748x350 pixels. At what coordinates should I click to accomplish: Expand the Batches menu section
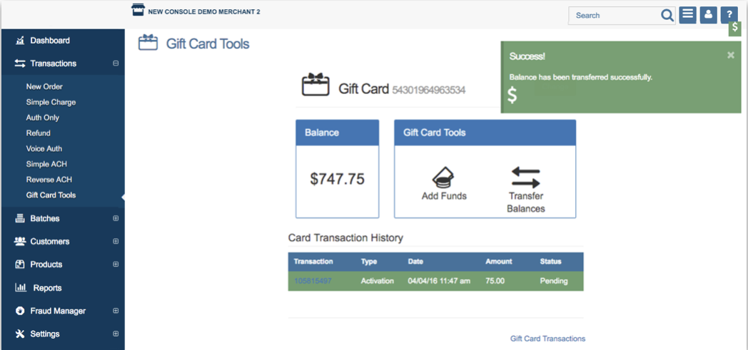point(116,219)
